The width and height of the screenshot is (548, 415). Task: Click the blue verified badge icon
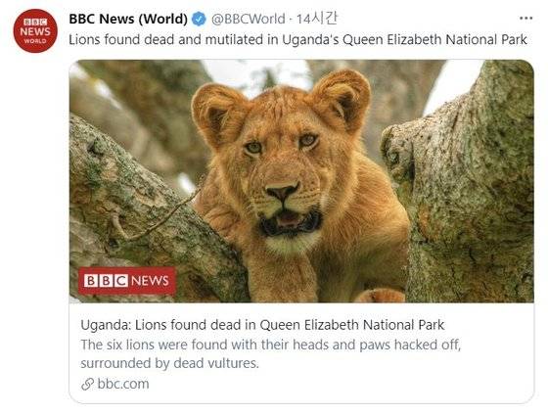[199, 19]
